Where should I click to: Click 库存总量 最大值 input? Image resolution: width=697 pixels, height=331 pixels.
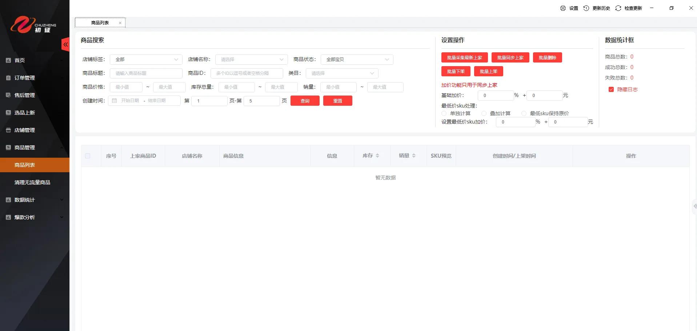point(281,87)
